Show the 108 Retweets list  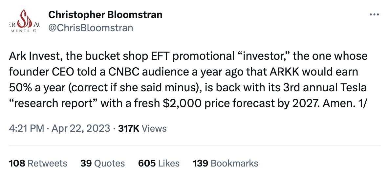click(38, 163)
